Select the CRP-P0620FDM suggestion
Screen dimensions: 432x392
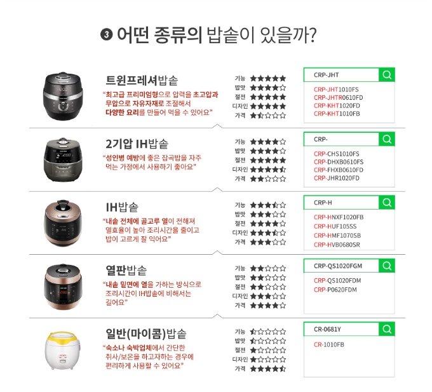(x=335, y=290)
